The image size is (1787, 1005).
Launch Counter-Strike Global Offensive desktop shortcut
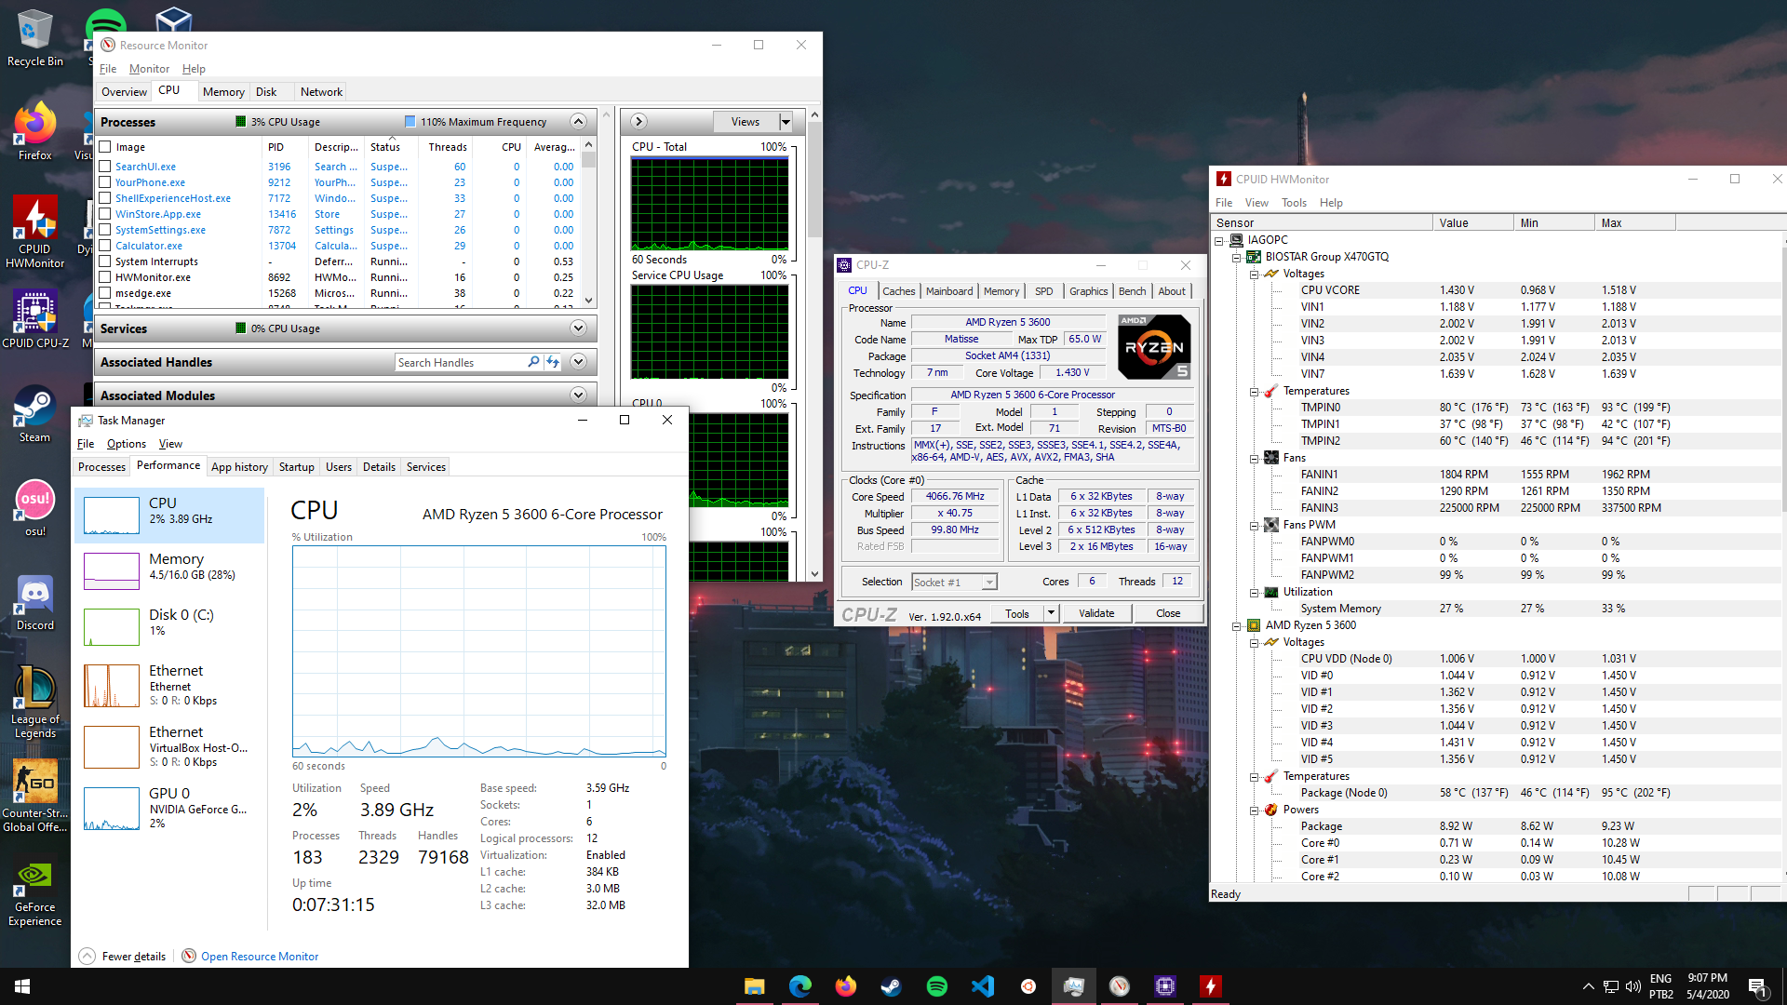[x=34, y=797]
